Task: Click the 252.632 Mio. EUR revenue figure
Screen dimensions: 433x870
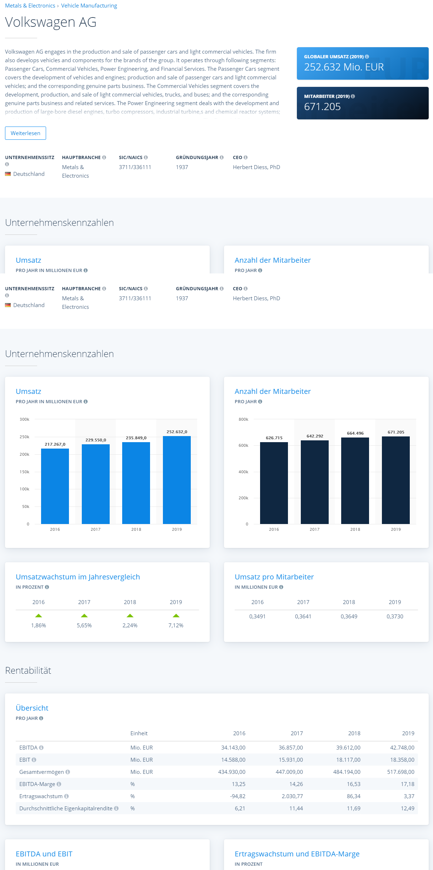Action: 344,67
